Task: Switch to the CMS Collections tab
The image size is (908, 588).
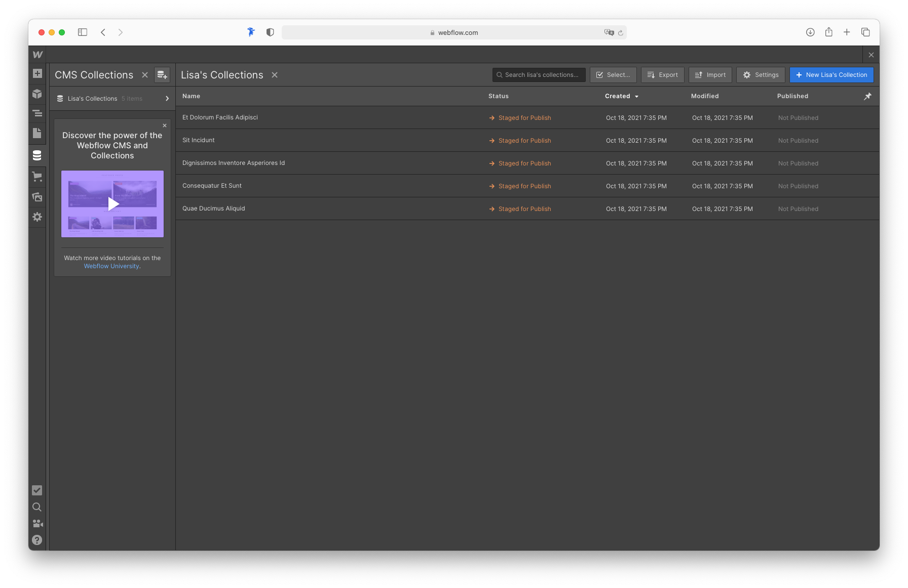Action: coord(94,74)
